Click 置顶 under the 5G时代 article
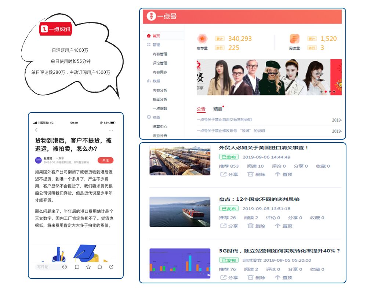367x294 pixels. pyautogui.click(x=283, y=277)
